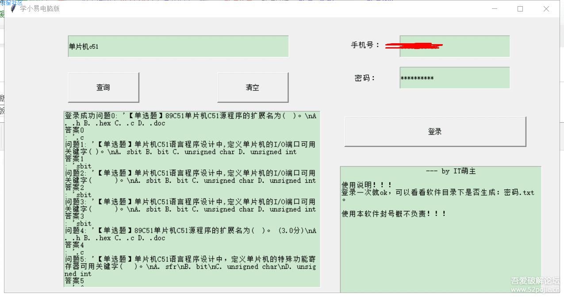Click the 问题5 question line
Screen dimensions: 564x297
[x=190, y=259]
